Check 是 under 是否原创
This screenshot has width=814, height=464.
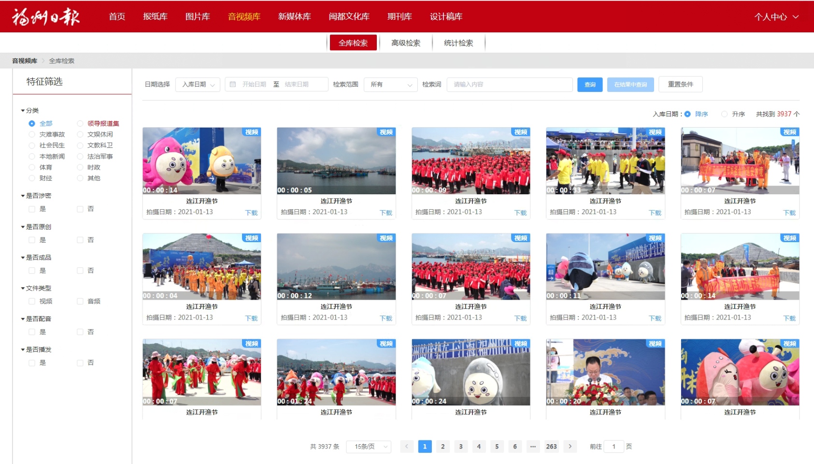tap(32, 240)
